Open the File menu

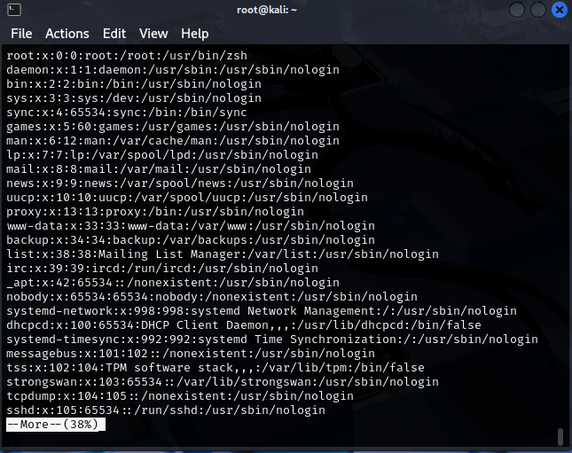click(x=21, y=34)
